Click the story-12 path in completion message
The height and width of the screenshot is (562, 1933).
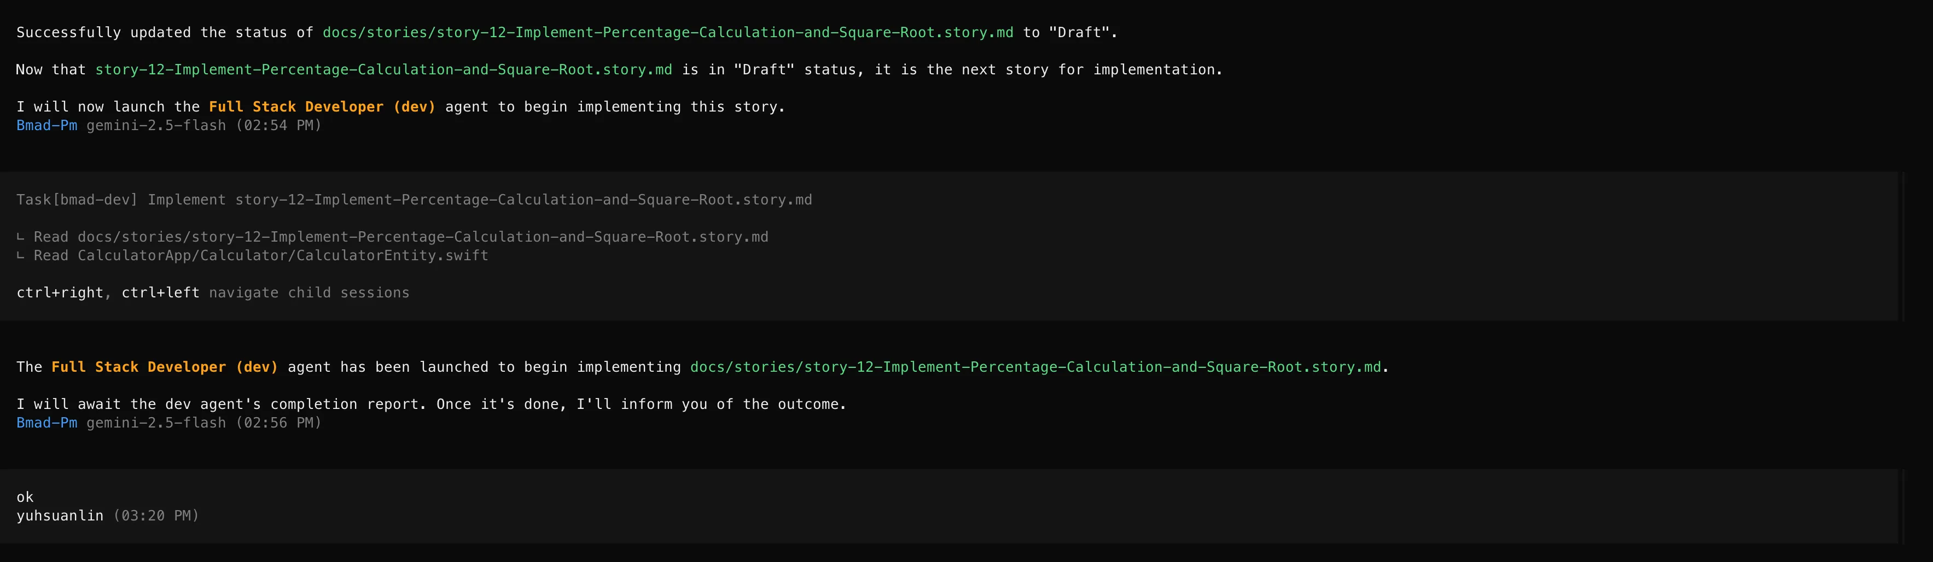(1035, 367)
